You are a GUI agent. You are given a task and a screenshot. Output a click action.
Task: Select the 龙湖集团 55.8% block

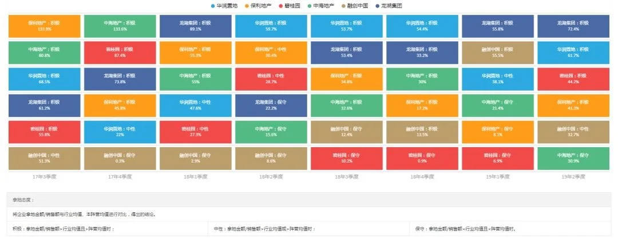point(498,26)
